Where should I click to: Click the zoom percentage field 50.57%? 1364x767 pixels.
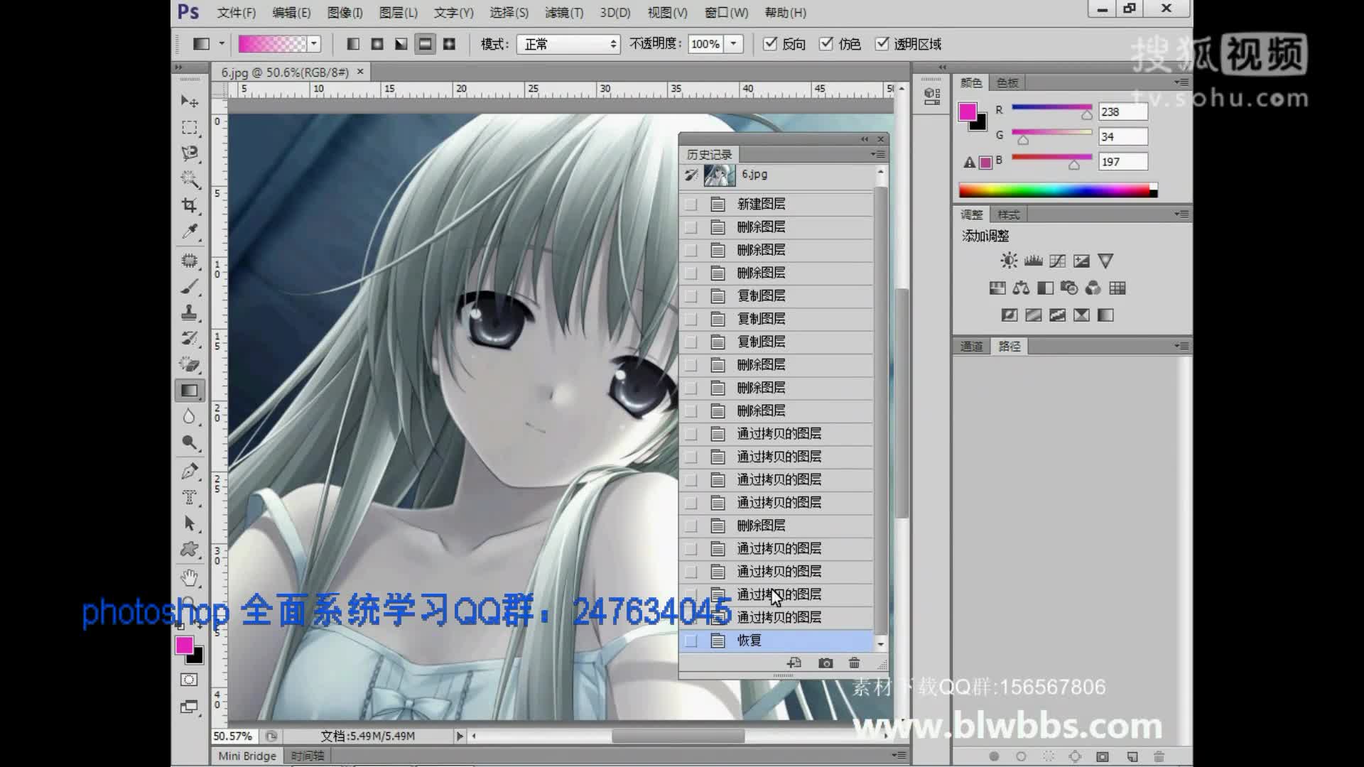233,736
